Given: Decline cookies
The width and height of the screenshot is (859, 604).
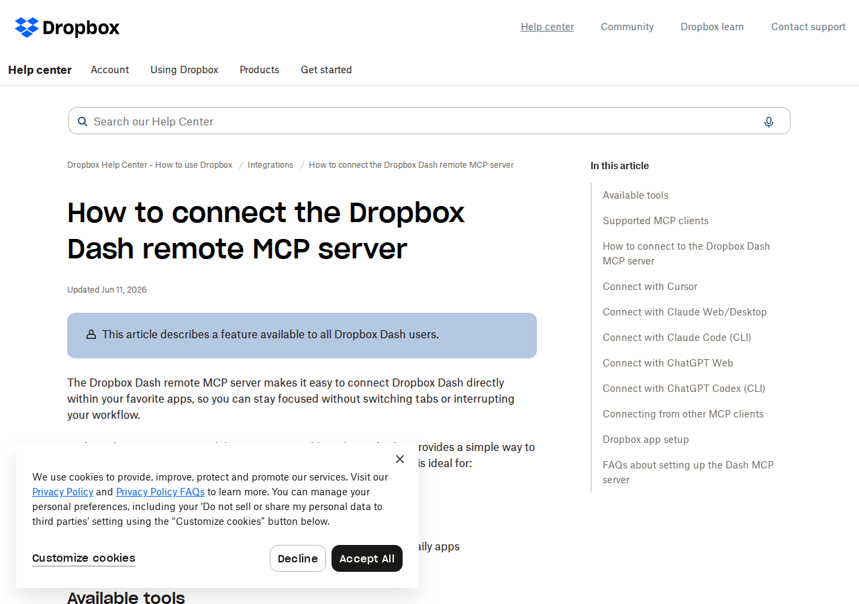Looking at the screenshot, I should click(298, 558).
